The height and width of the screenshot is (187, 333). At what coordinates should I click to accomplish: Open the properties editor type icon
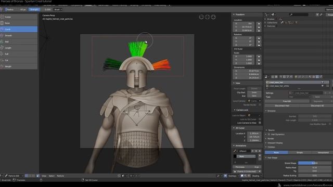tap(267, 77)
